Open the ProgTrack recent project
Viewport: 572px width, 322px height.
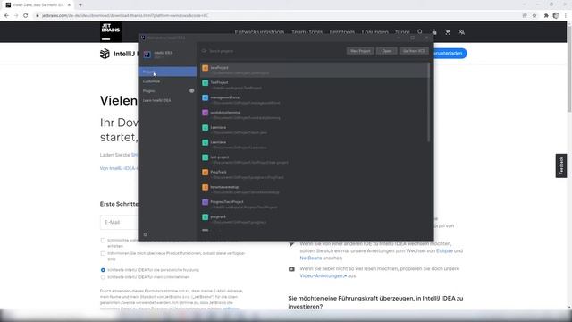click(315, 174)
